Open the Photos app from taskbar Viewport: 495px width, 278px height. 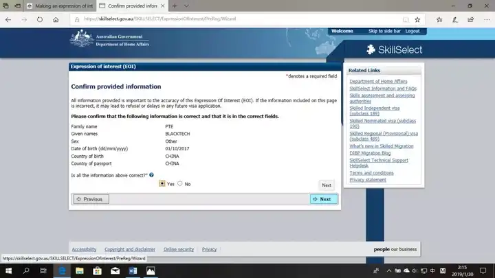click(151, 270)
